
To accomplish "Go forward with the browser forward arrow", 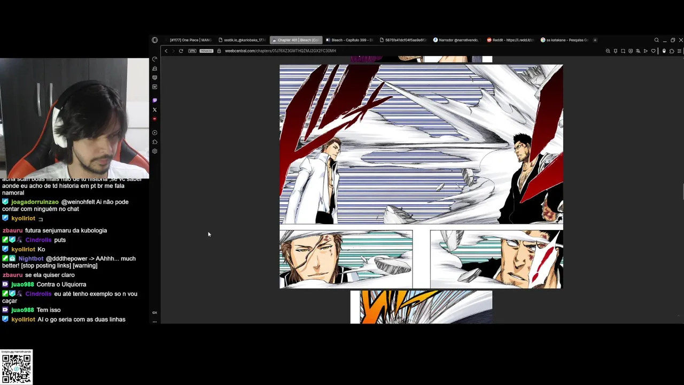I will point(173,51).
